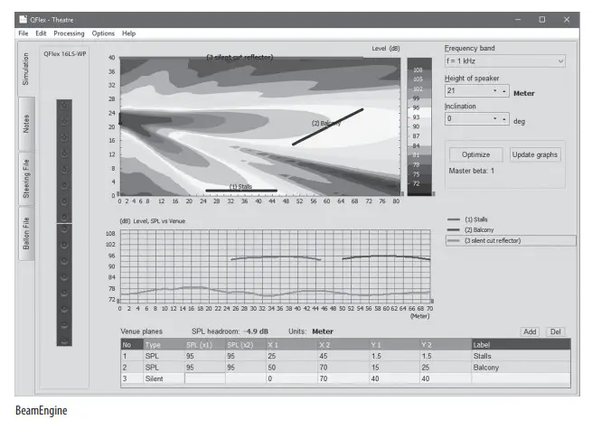
Task: Select the Balcony label cell
Action: 521,368
